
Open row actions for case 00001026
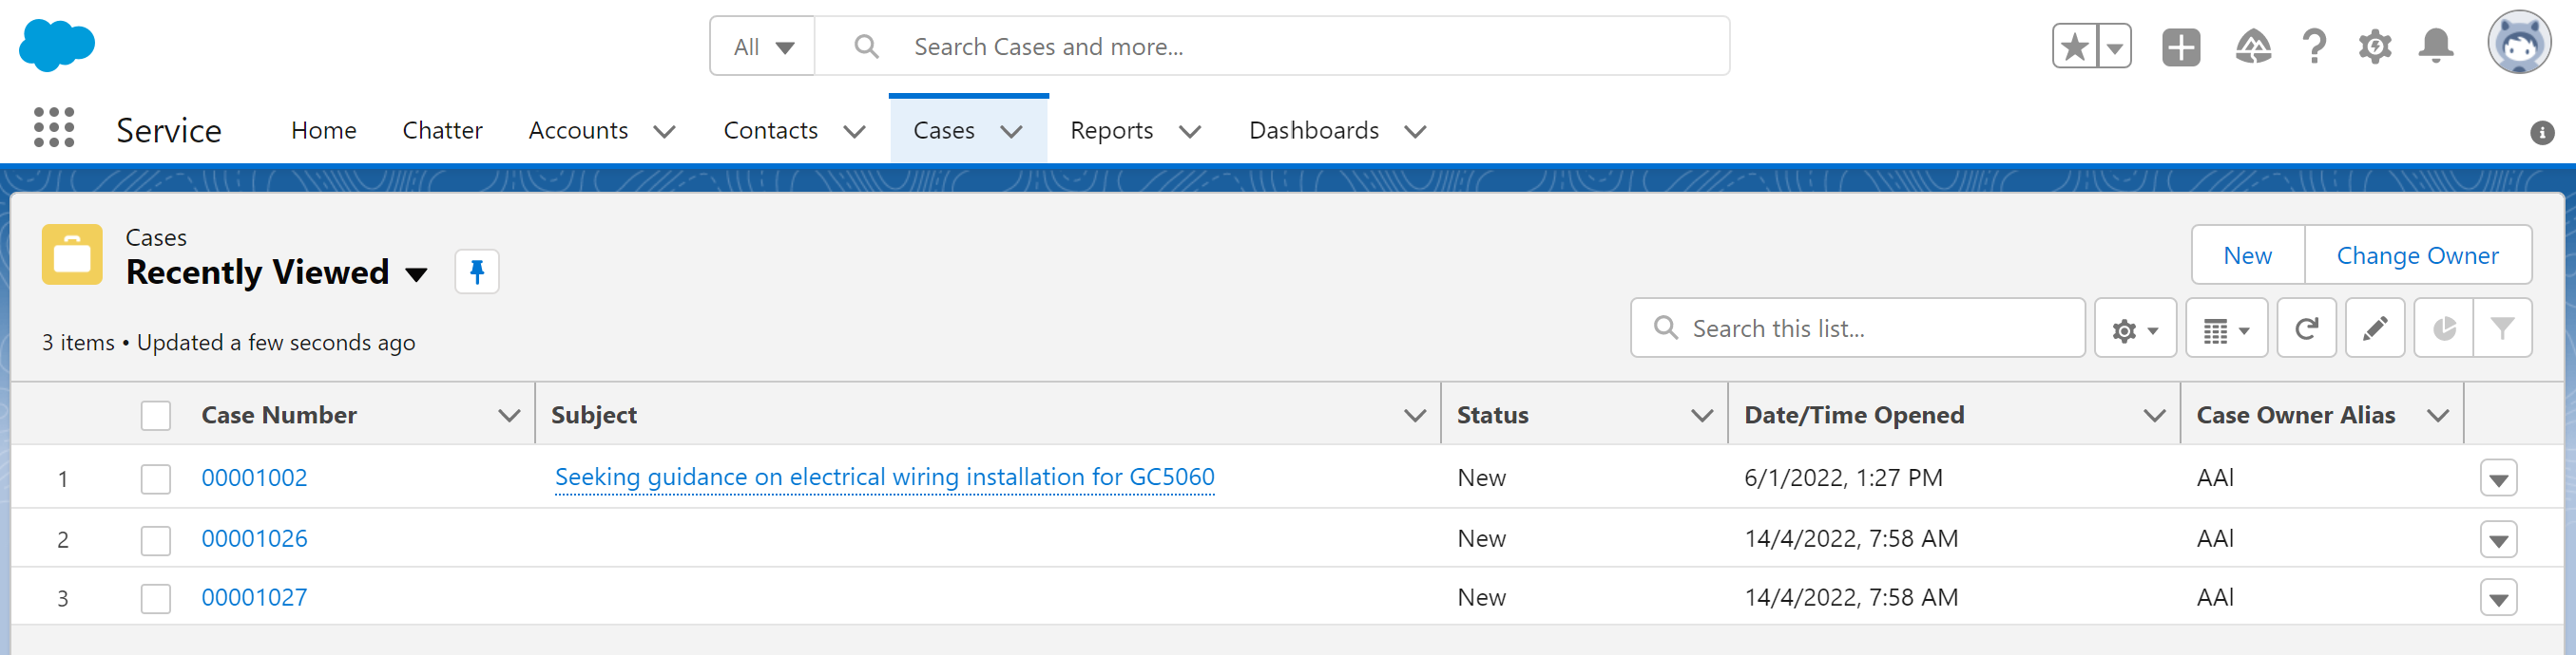tap(2498, 539)
